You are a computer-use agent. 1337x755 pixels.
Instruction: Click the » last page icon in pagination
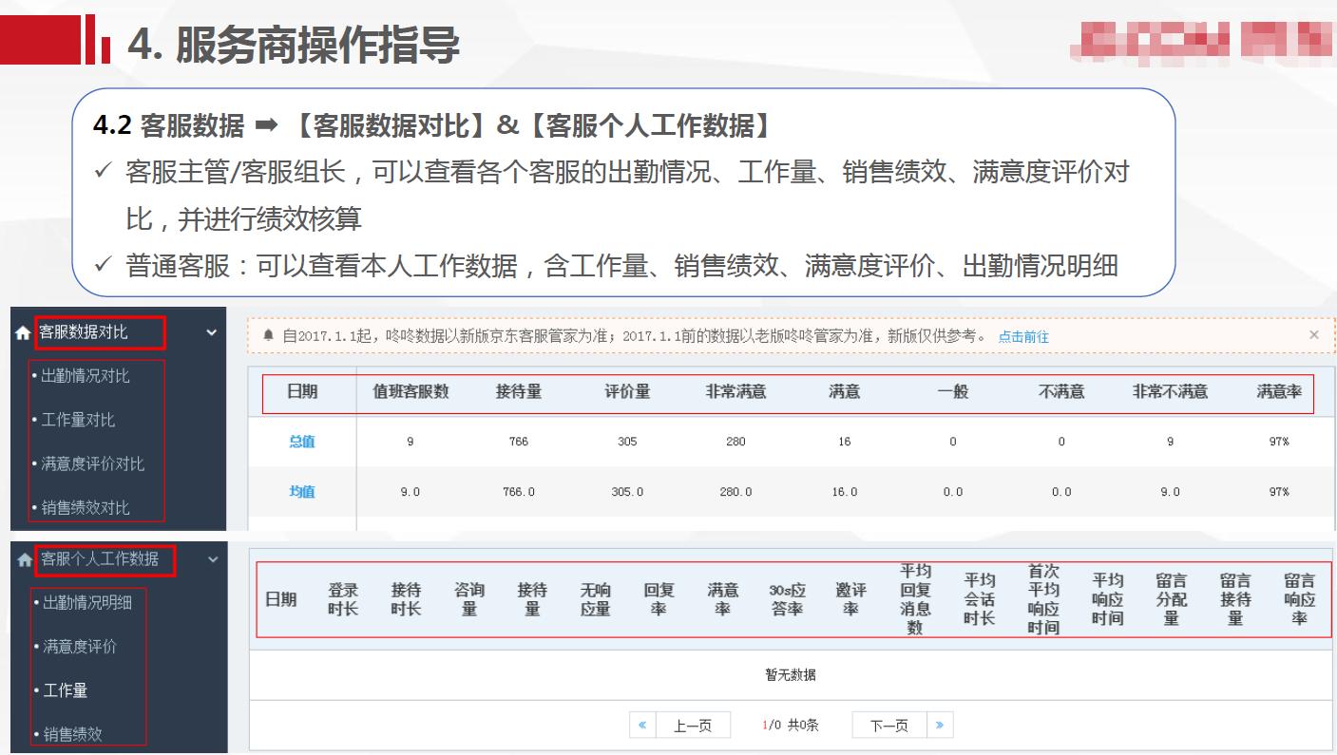click(939, 724)
